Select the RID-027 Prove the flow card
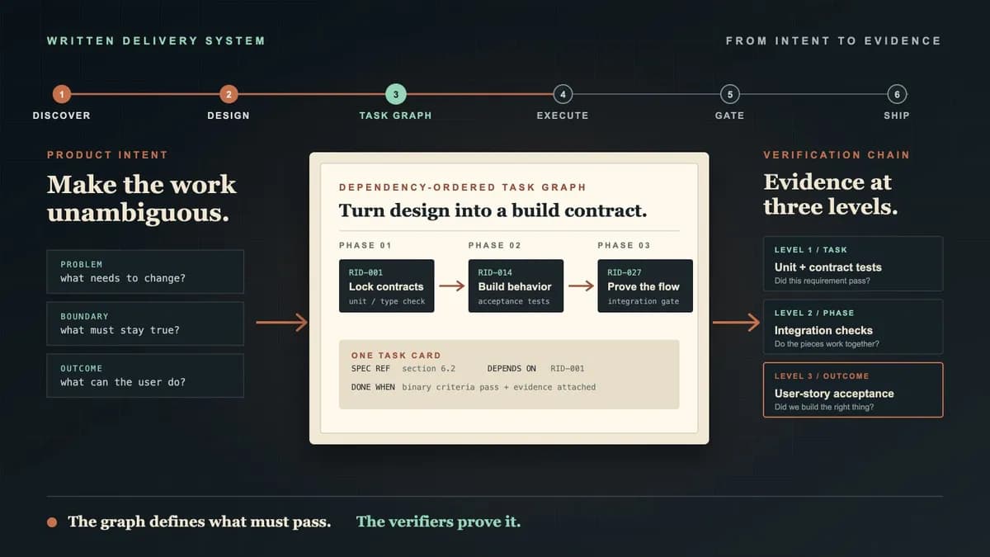This screenshot has height=557, width=990. point(645,286)
